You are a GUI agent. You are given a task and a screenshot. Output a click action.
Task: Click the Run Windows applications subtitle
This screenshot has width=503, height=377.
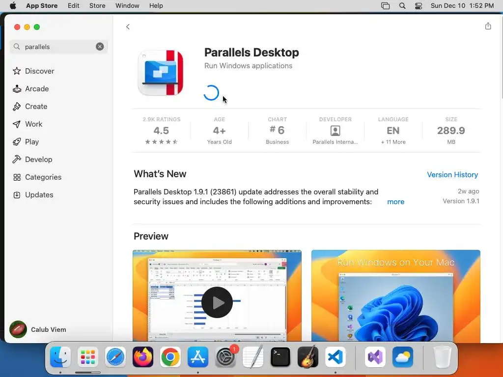click(248, 66)
